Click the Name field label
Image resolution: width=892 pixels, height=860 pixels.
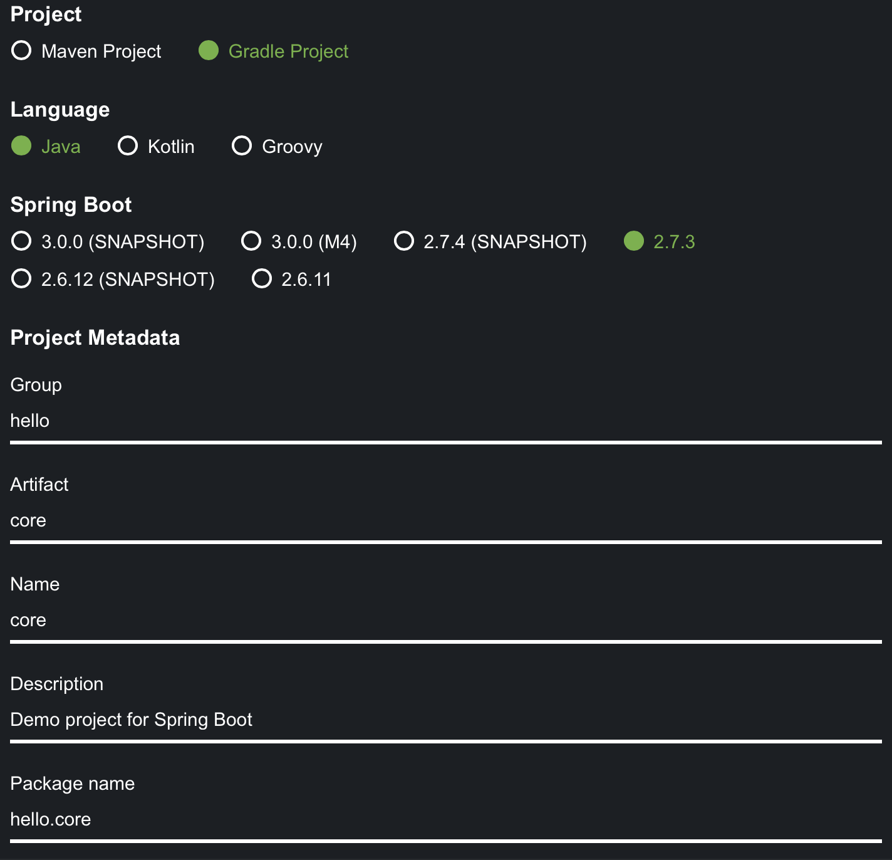[34, 584]
